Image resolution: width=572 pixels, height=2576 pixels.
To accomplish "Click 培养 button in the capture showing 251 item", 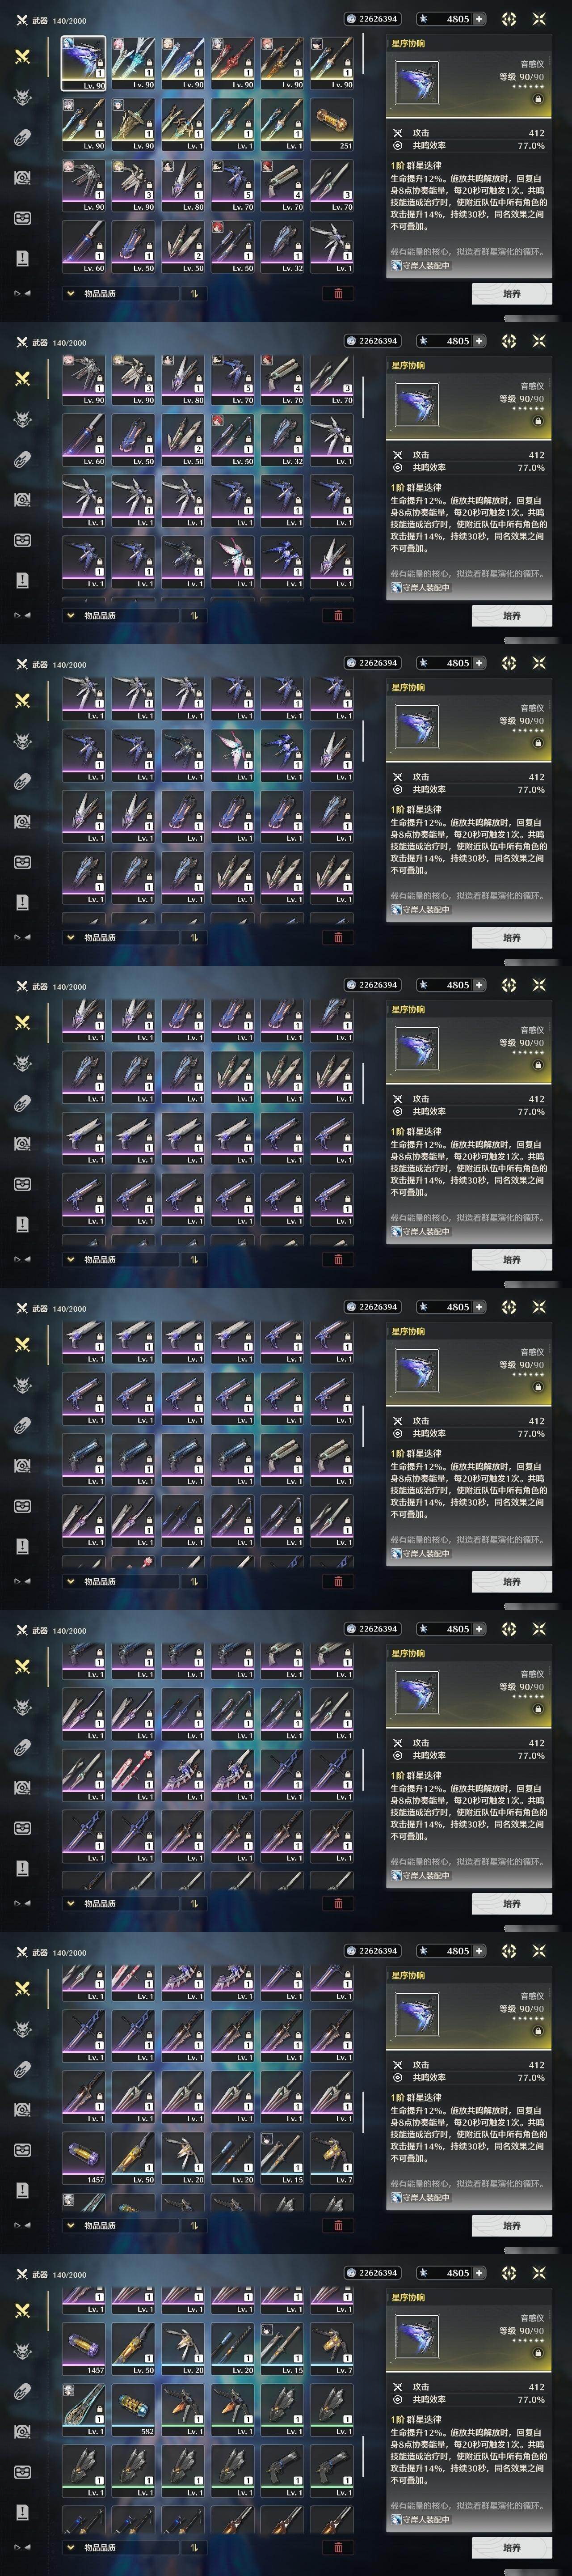I will [x=511, y=293].
